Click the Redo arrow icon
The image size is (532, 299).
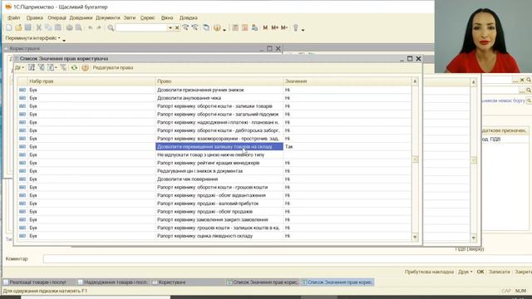(x=99, y=27)
